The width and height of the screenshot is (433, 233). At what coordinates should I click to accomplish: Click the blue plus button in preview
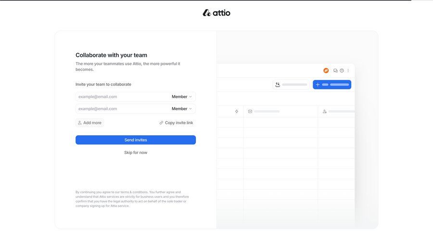click(332, 85)
